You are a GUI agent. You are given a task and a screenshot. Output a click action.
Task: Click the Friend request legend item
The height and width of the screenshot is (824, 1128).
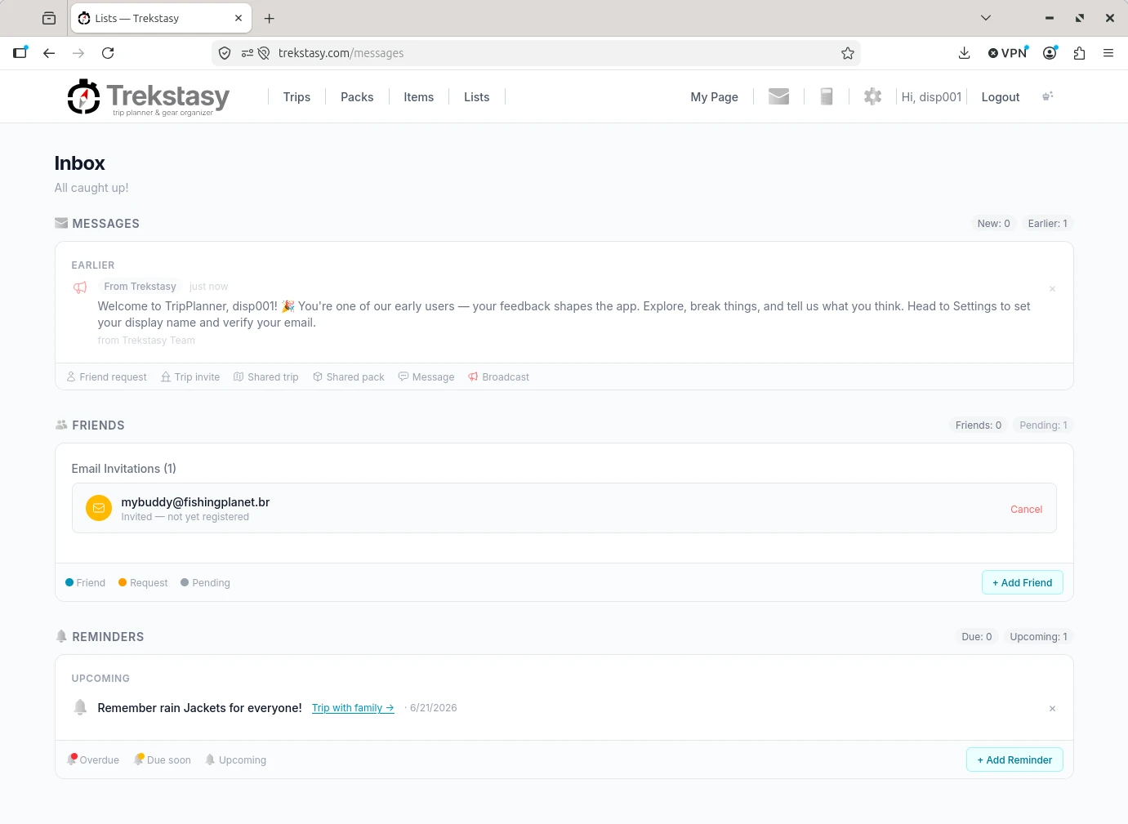107,377
